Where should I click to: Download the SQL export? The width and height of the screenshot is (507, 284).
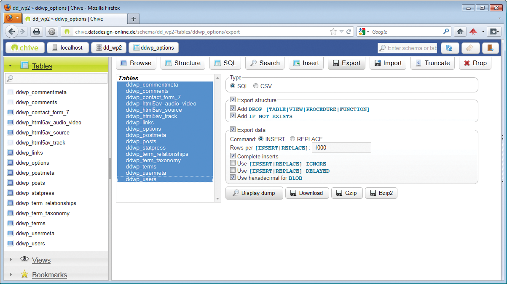click(x=307, y=193)
